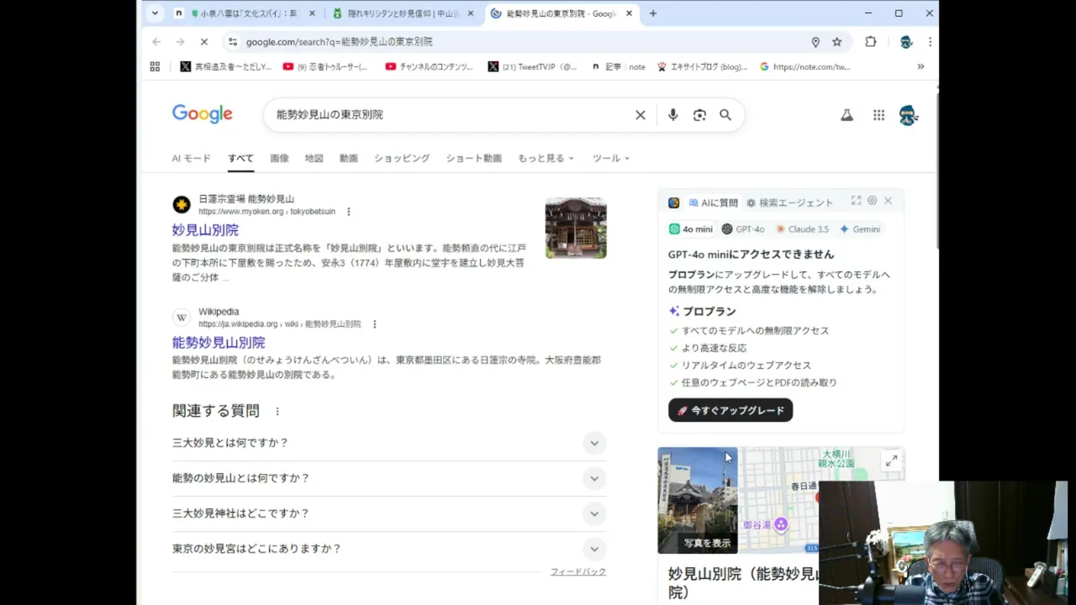
Task: Select the ショッピング search tab
Action: coord(402,158)
